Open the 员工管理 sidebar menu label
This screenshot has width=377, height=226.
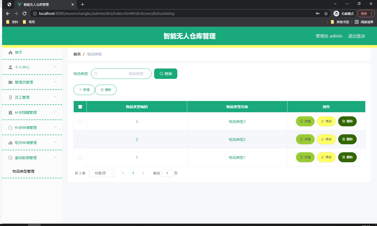pyautogui.click(x=22, y=97)
